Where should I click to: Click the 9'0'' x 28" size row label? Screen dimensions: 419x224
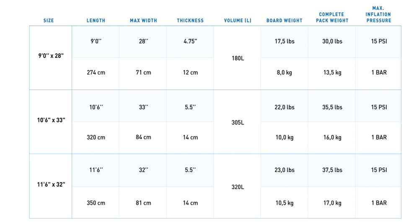[51, 56]
